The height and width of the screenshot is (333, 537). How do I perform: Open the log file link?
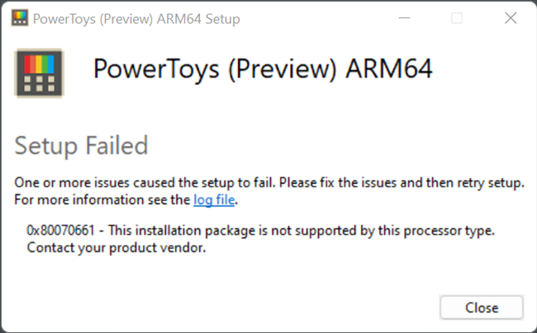[x=213, y=199]
